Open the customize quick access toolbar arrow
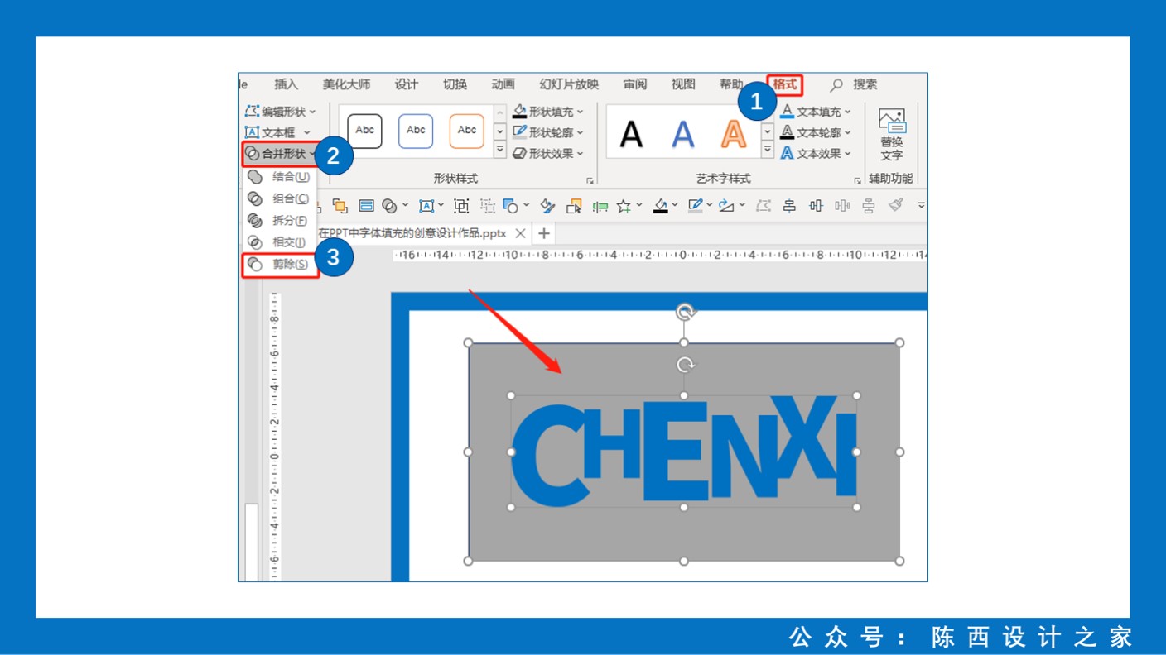 coord(920,206)
